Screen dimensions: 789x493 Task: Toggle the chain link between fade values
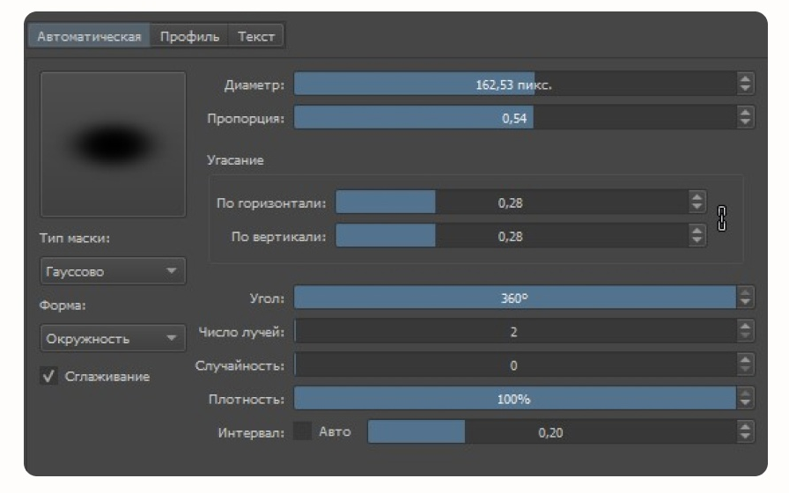pos(721,218)
